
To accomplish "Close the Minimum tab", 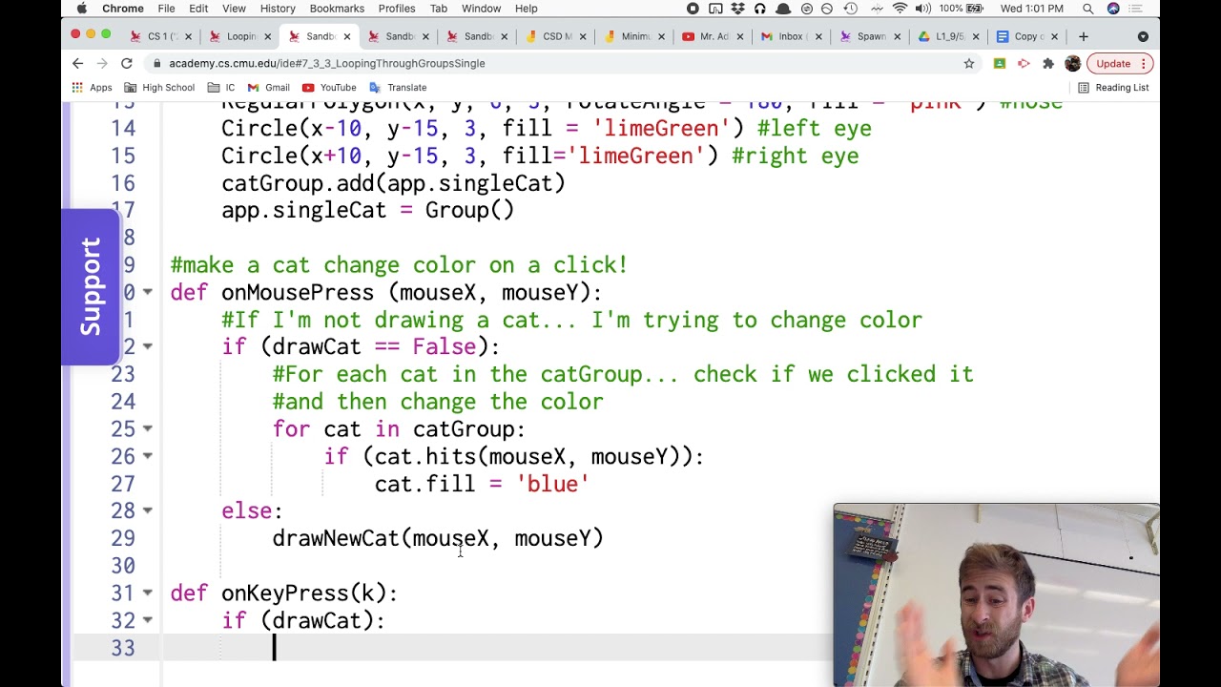I will point(661,36).
